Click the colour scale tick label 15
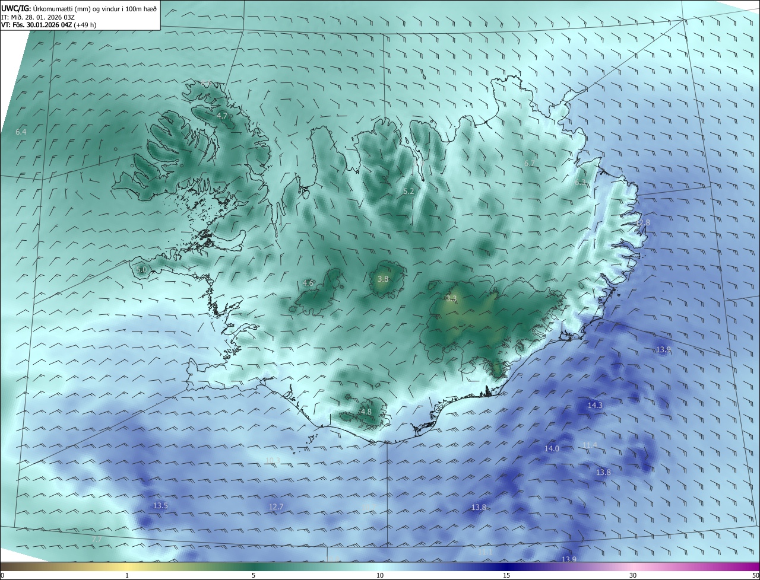The image size is (760, 580). pos(506,576)
